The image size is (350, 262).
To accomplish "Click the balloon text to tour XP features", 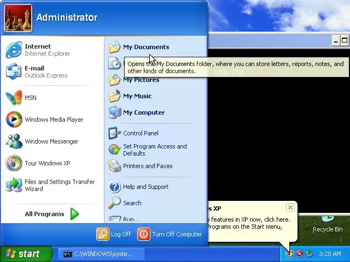I will coord(248,223).
